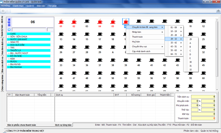Click the Thẻ Vip percent field
Viewport: 221px width, 133px height.
[x=195, y=110]
